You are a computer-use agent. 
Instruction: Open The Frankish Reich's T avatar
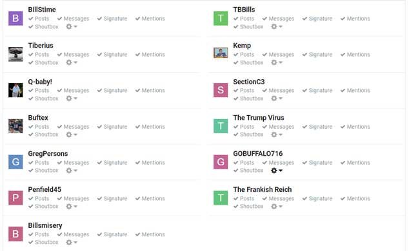tap(221, 198)
